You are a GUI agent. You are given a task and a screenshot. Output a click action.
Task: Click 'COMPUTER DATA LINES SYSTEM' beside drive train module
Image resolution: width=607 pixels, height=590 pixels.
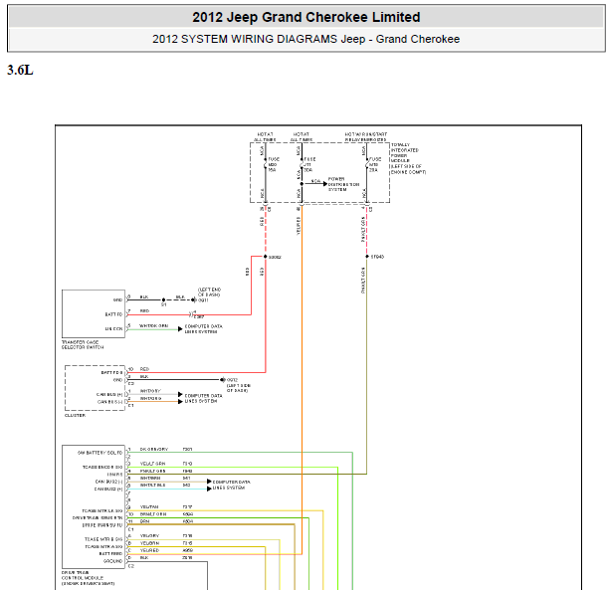tap(232, 485)
